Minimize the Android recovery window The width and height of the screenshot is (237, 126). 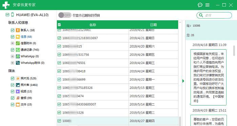[x=218, y=5]
